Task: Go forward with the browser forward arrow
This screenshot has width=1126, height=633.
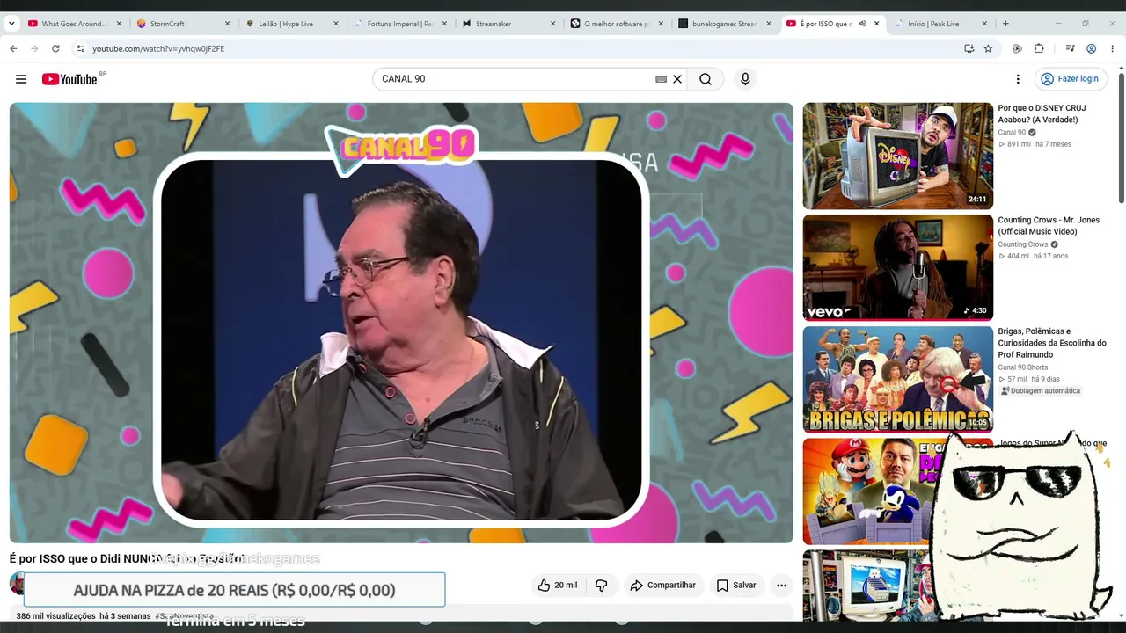Action: tap(34, 49)
